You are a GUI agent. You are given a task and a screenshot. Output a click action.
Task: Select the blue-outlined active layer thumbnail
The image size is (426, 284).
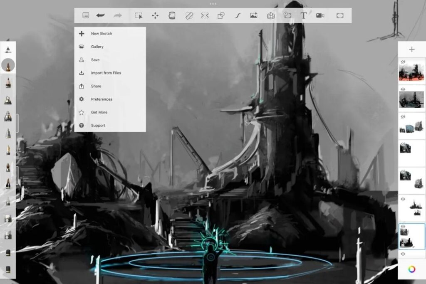(x=411, y=236)
